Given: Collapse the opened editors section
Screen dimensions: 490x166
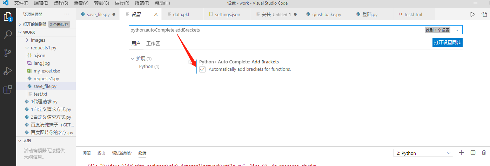Looking at the screenshot, I should click(20, 24).
